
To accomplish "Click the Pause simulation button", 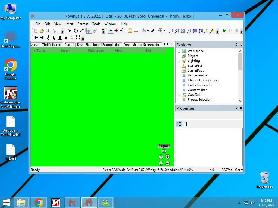I will pos(231,31).
